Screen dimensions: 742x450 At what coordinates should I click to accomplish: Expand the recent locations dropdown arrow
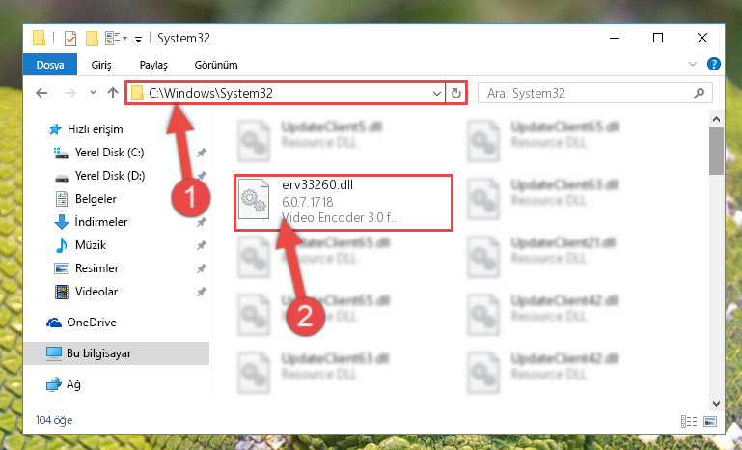click(x=94, y=93)
